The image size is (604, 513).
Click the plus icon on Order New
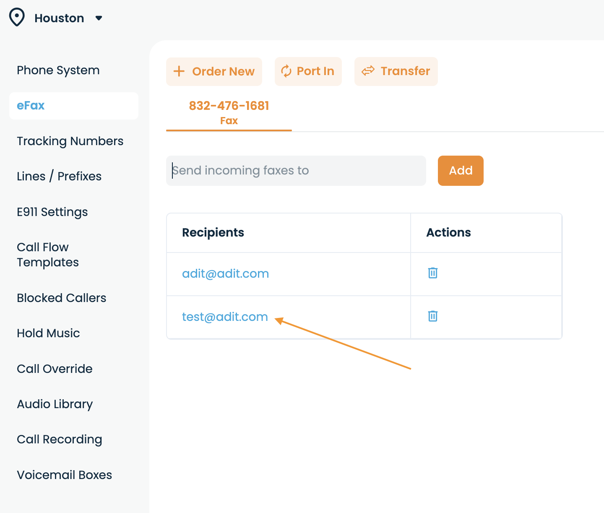coord(179,71)
